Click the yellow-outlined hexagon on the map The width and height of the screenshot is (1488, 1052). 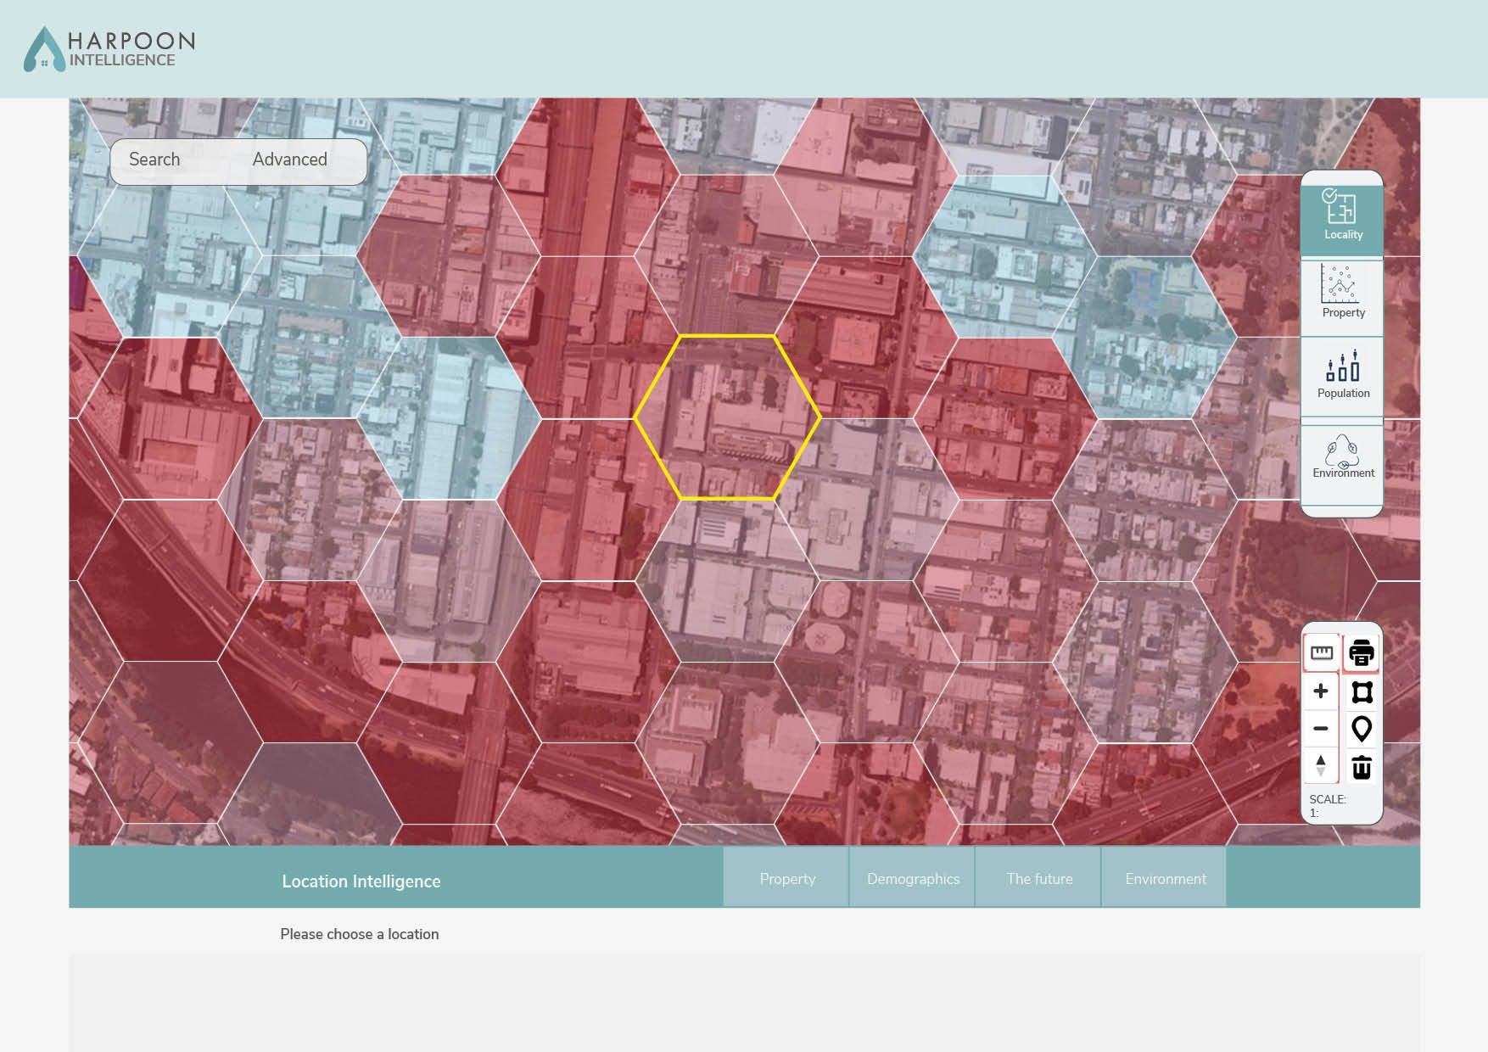click(727, 417)
